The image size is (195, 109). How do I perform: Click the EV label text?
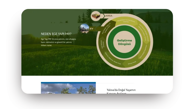pyautogui.click(x=92, y=29)
